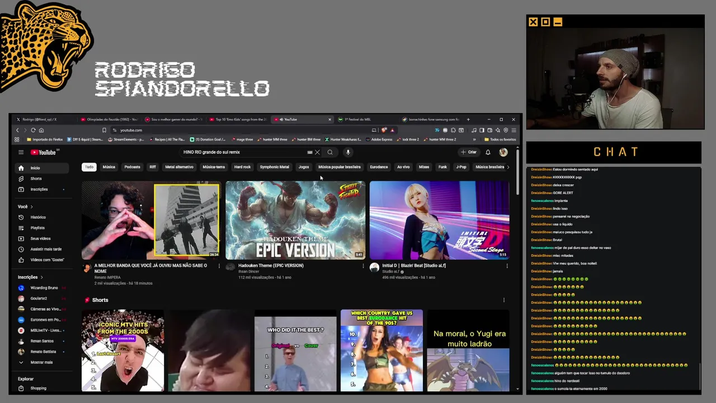Open Shorts shelf three-dot menu
This screenshot has height=403, width=716.
tap(503, 300)
